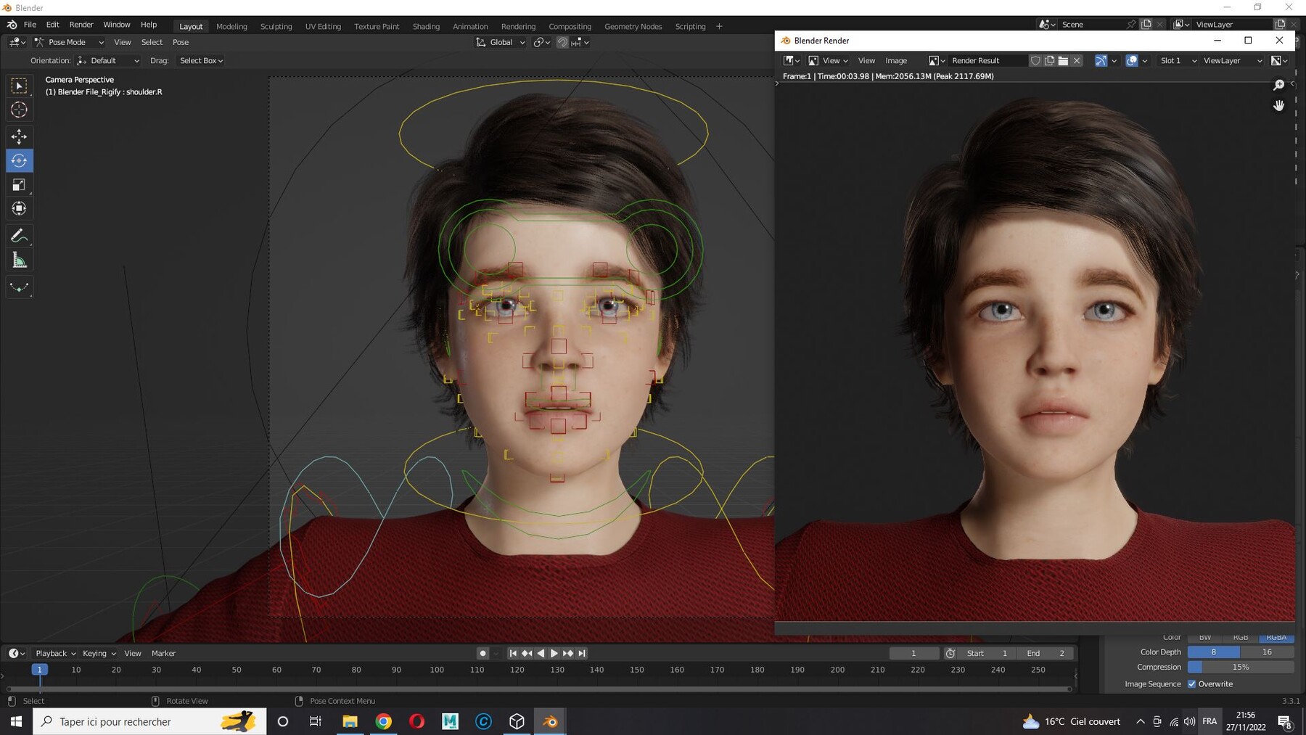Uncheck the Overwrite checkbox
The width and height of the screenshot is (1306, 735).
tap(1191, 683)
